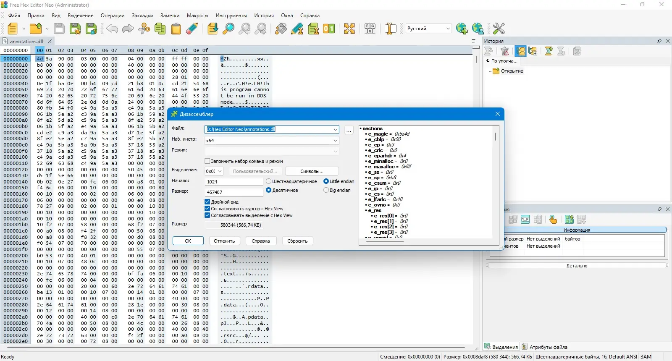Screen dimensions: 672x361
Task: Select the 'Big endian' radio button
Action: 326,190
